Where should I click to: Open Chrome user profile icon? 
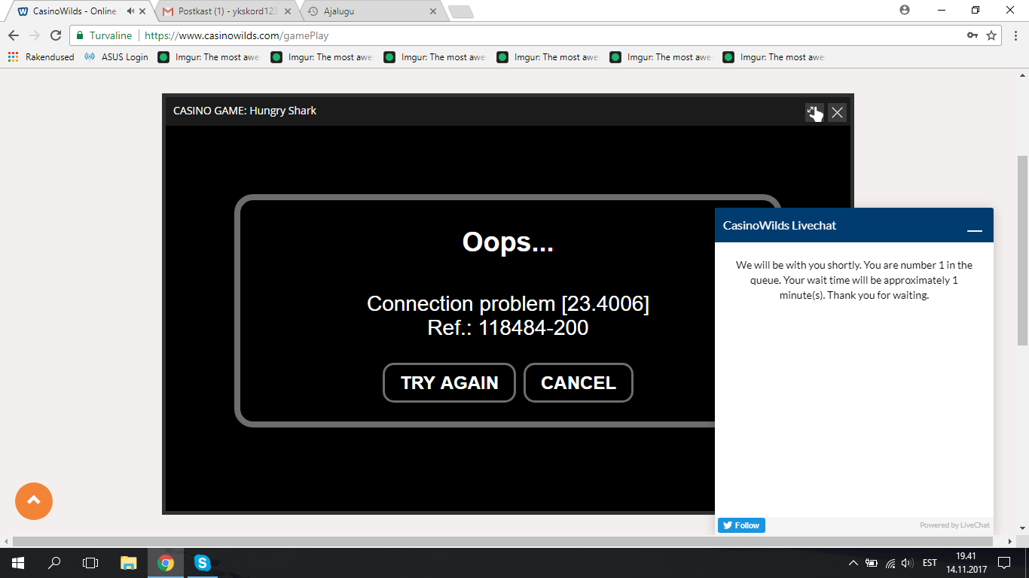tap(905, 10)
